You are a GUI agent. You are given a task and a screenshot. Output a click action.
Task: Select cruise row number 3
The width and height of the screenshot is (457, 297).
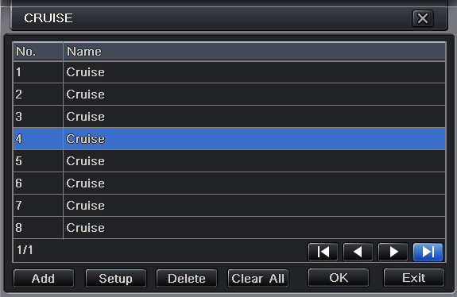[x=229, y=117]
